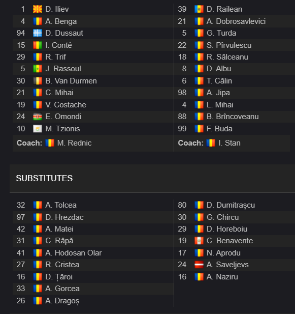Click the Senegal flag next to J. Rassoul
This screenshot has width=295, height=314.
38,69
